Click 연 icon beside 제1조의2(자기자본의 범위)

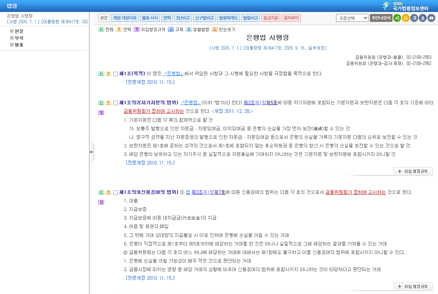108,103
